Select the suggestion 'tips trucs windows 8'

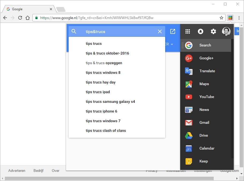[x=103, y=73]
